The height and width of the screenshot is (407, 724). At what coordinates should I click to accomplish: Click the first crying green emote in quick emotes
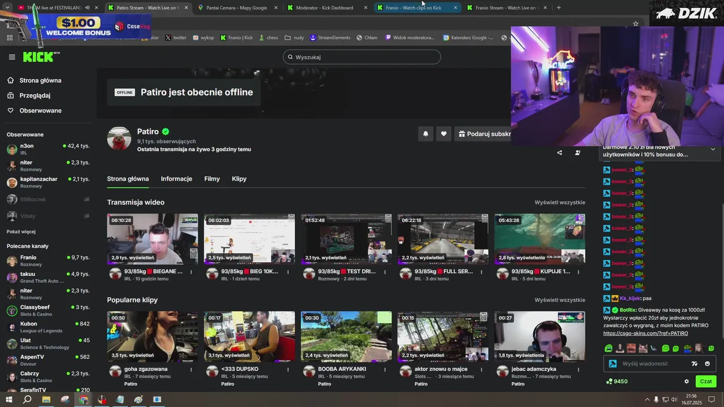coord(609,348)
